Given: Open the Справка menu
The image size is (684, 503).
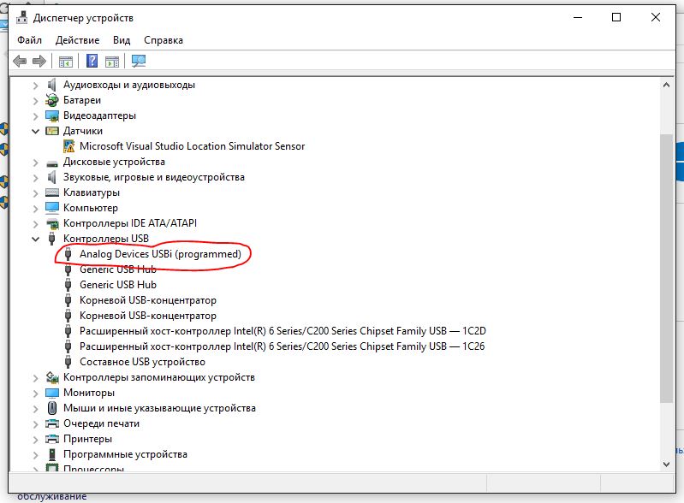Looking at the screenshot, I should pos(163,40).
